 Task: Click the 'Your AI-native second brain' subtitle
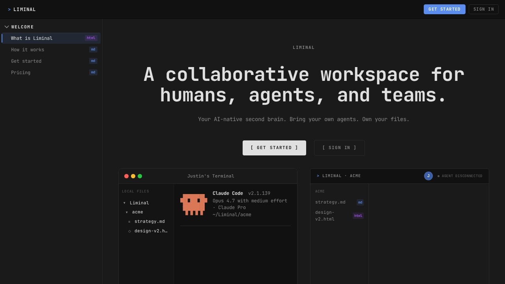pos(304,120)
